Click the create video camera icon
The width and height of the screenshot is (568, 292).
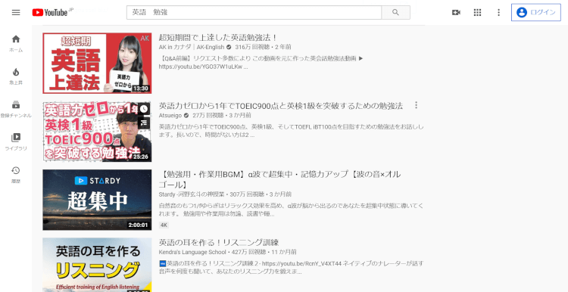tap(456, 13)
